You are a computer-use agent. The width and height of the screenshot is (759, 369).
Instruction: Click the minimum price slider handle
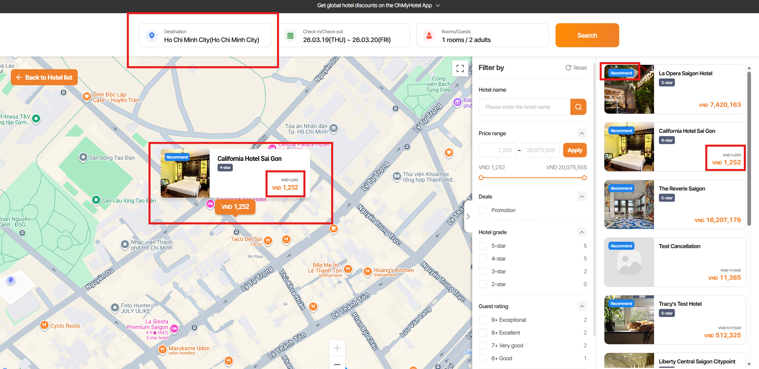pyautogui.click(x=481, y=178)
